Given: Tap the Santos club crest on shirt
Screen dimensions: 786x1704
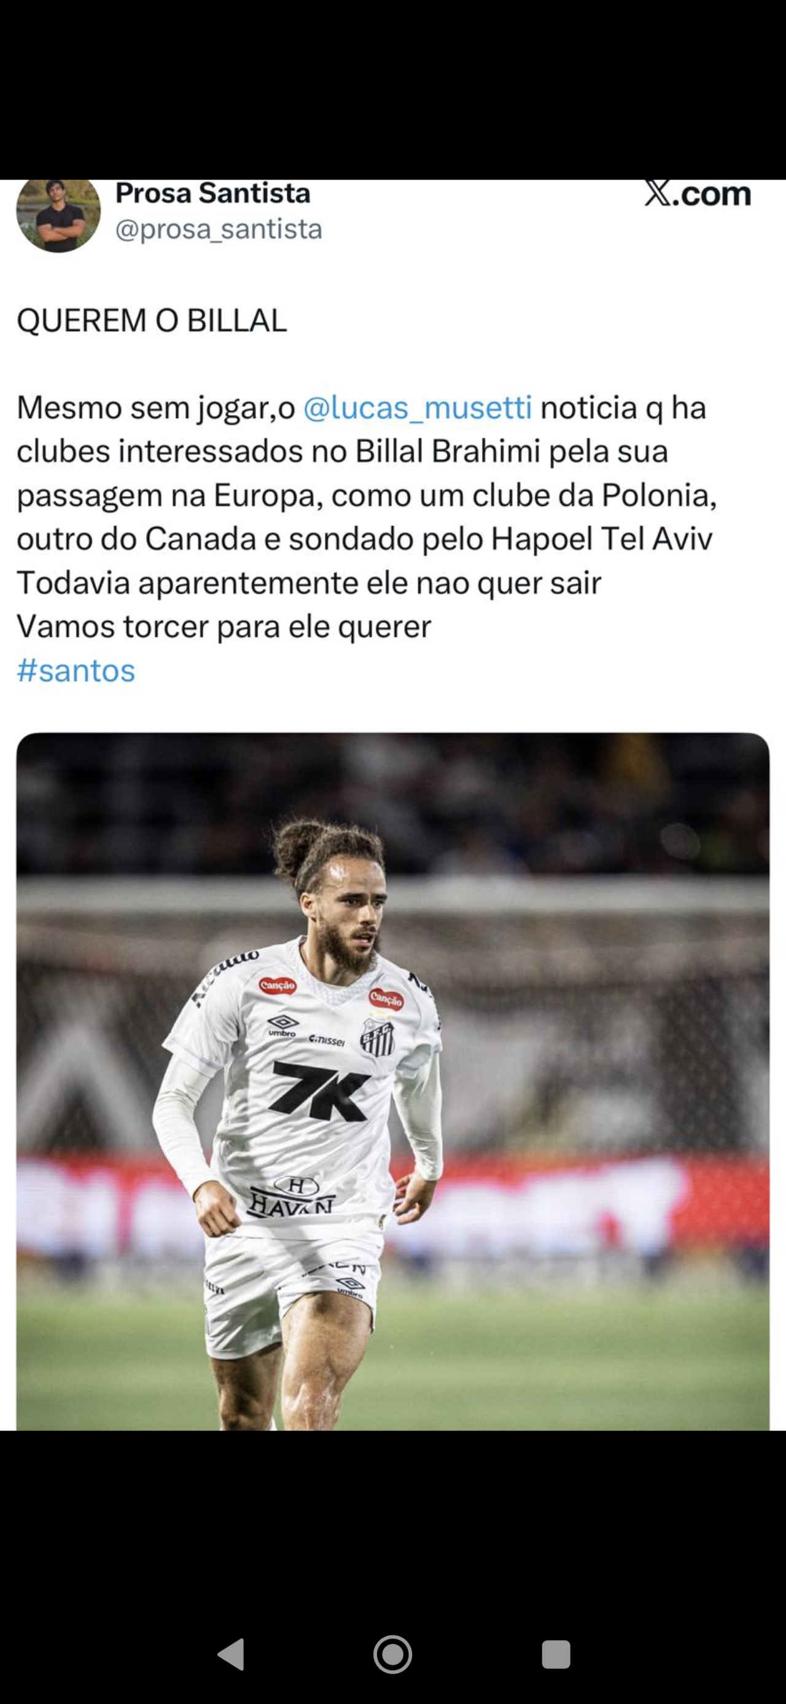Looking at the screenshot, I should pos(378,1036).
